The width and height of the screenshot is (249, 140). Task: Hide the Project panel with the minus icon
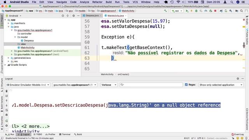[x=78, y=16]
